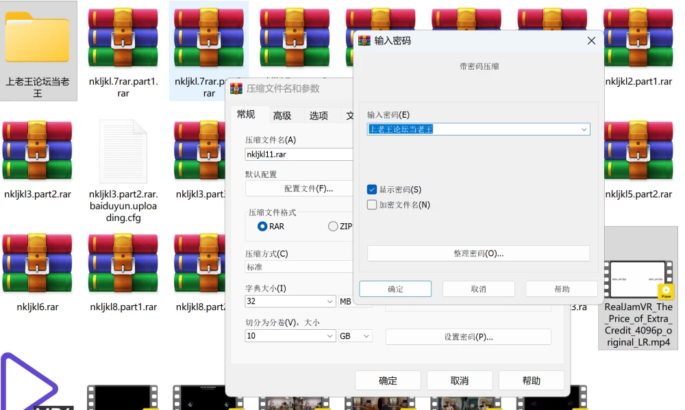Image resolution: width=685 pixels, height=410 pixels.
Task: Switch to the 常规 tab
Action: 246,114
